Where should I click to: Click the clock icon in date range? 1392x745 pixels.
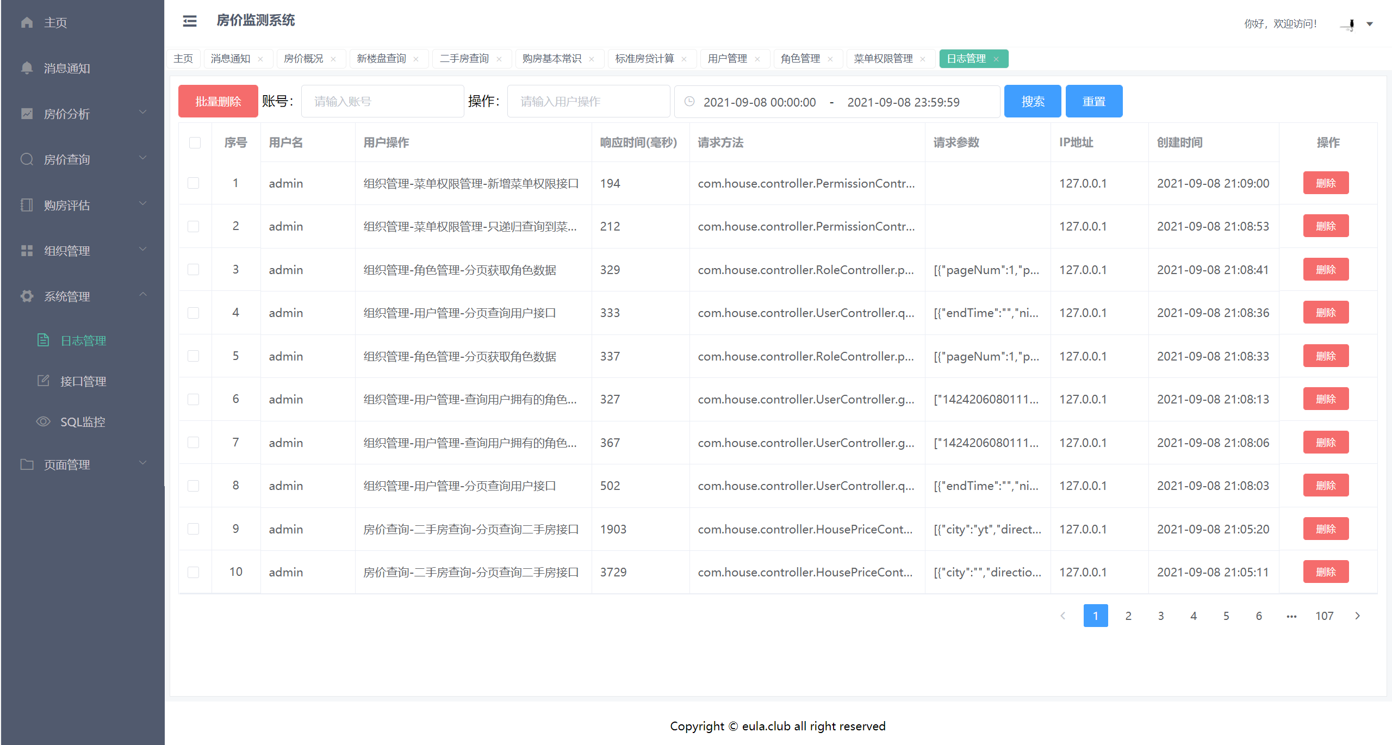689,102
